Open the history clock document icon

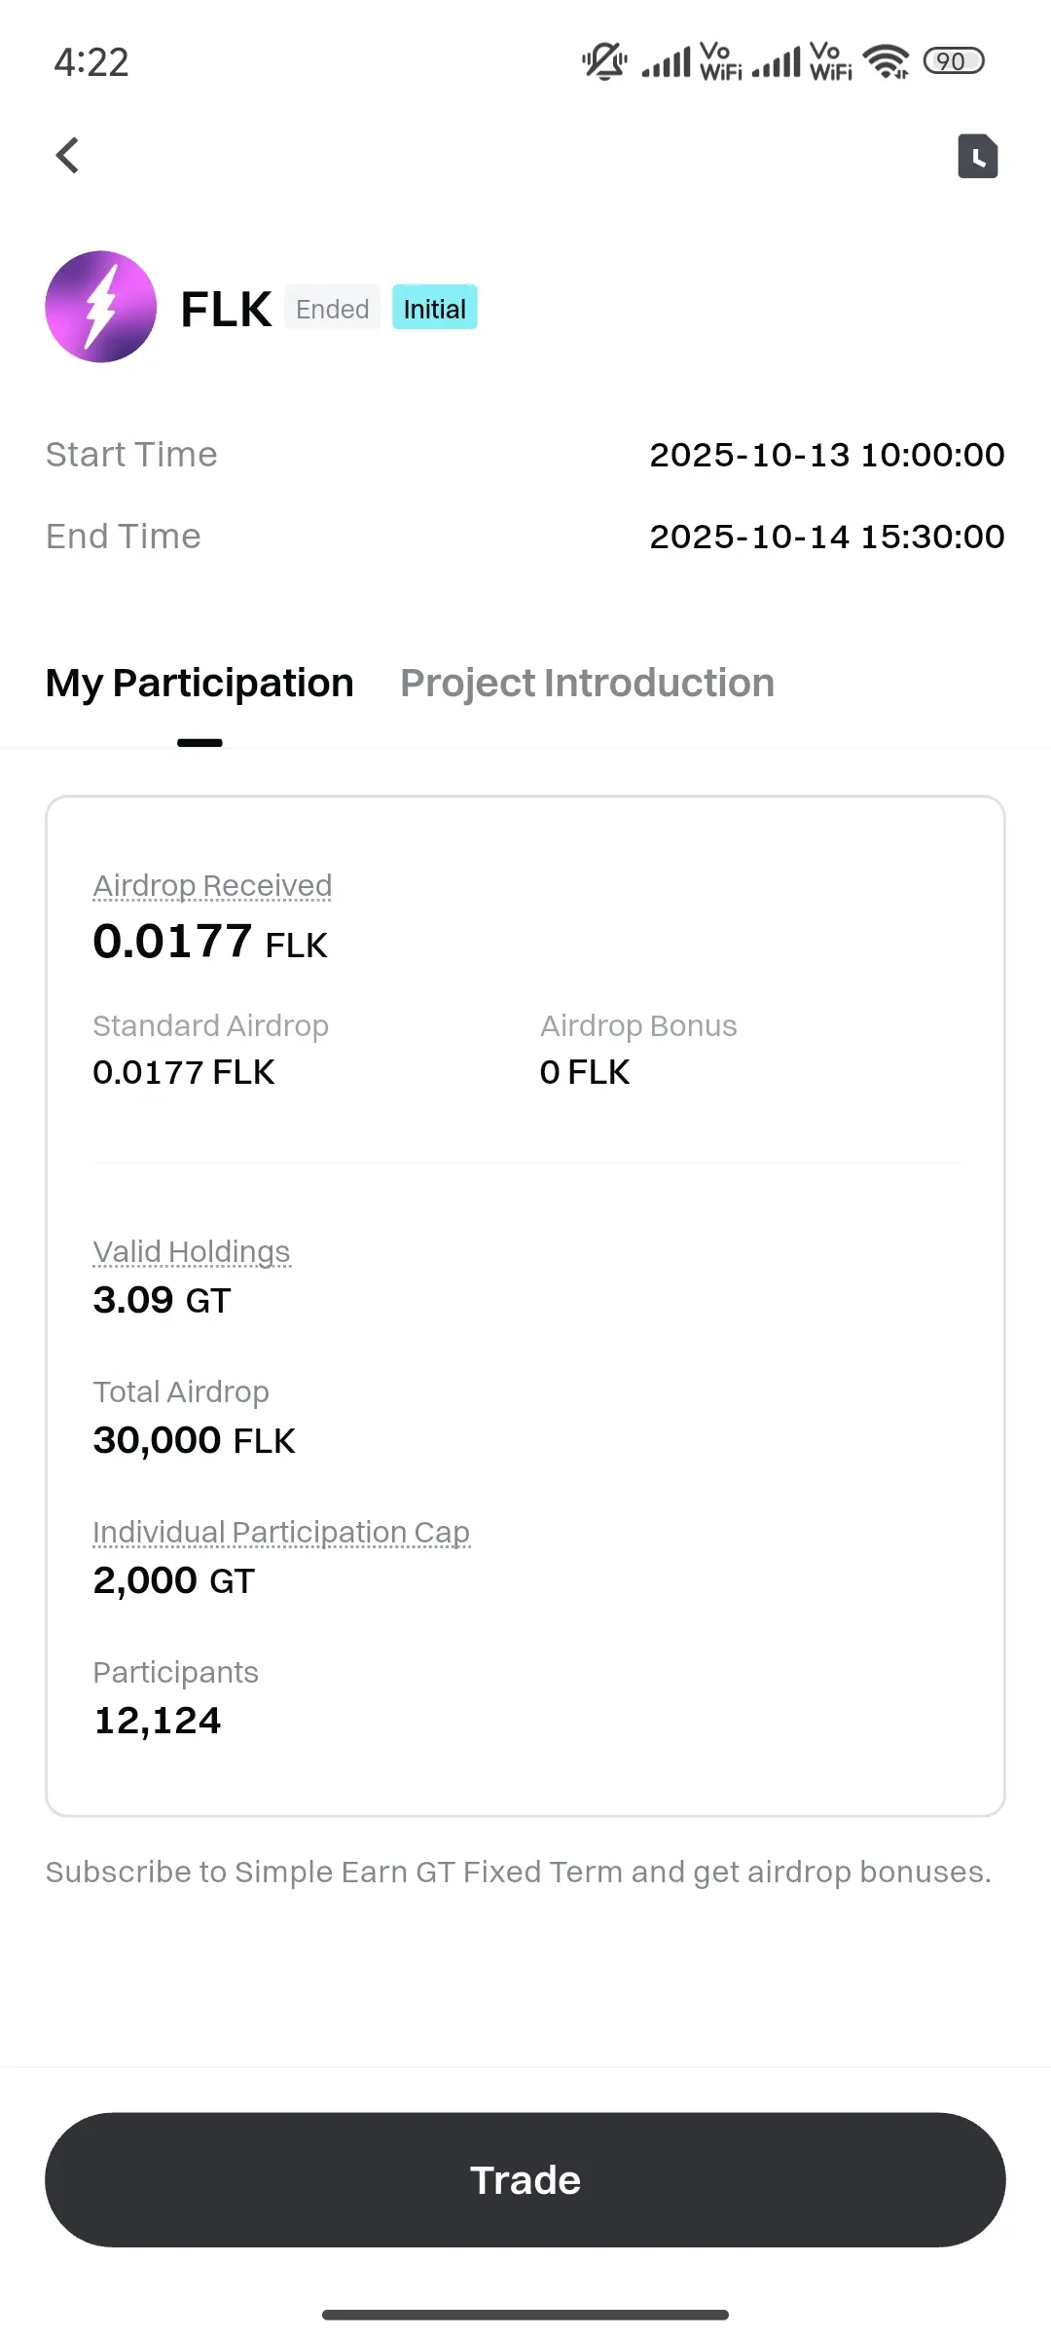tap(977, 156)
